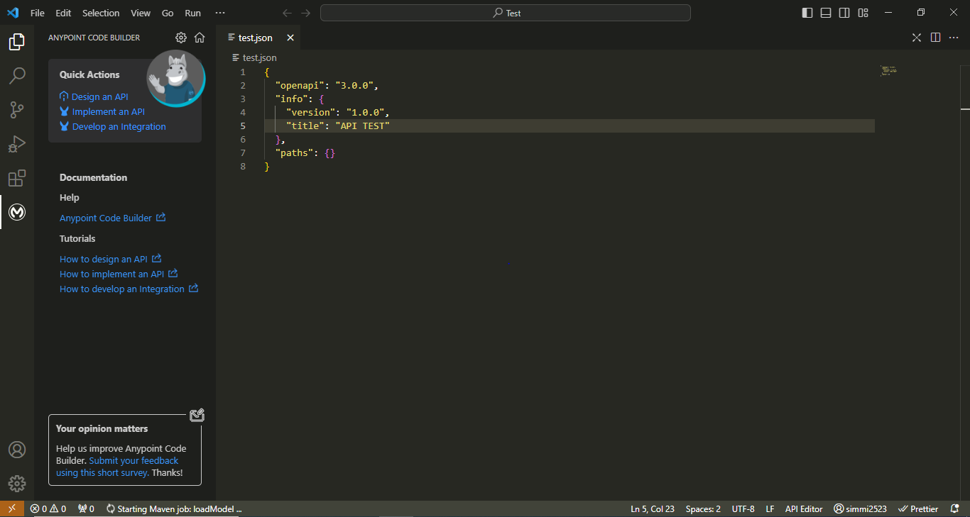
Task: Click the Anypoint panel home icon
Action: click(200, 38)
